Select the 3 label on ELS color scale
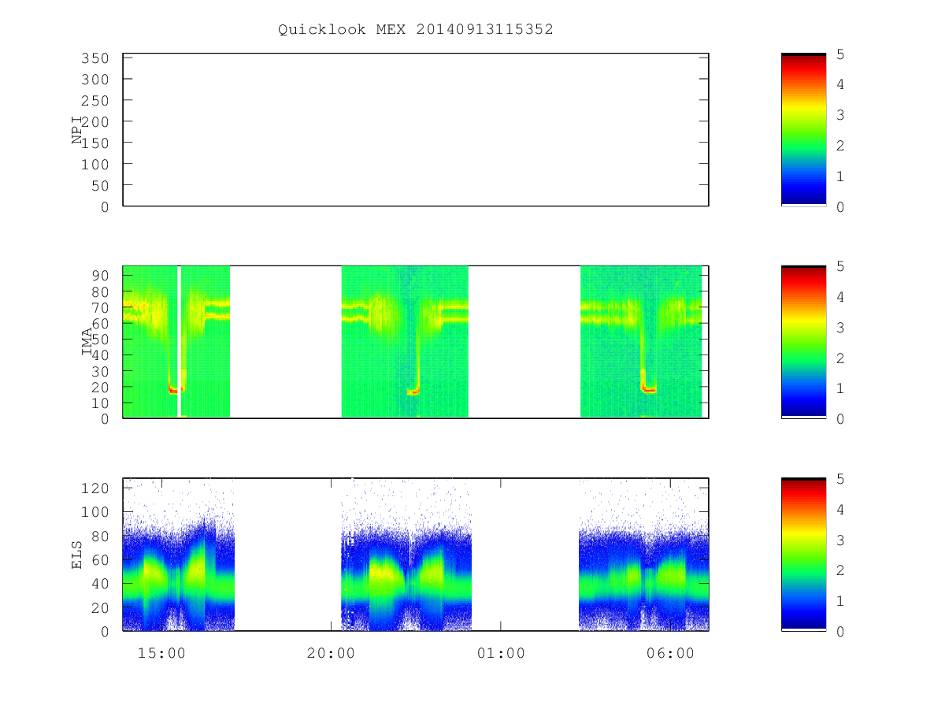The width and height of the screenshot is (945, 709). point(840,541)
